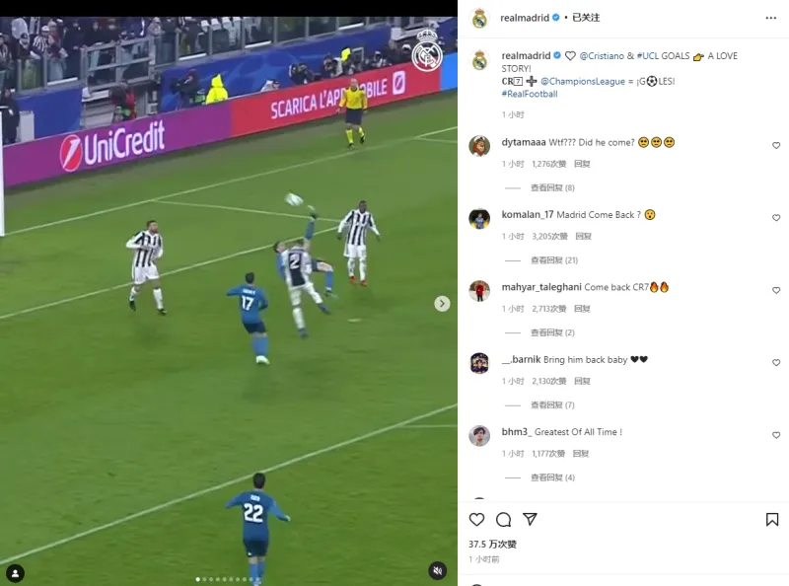Like the post with the heart icon
The image size is (789, 586).
click(x=476, y=520)
